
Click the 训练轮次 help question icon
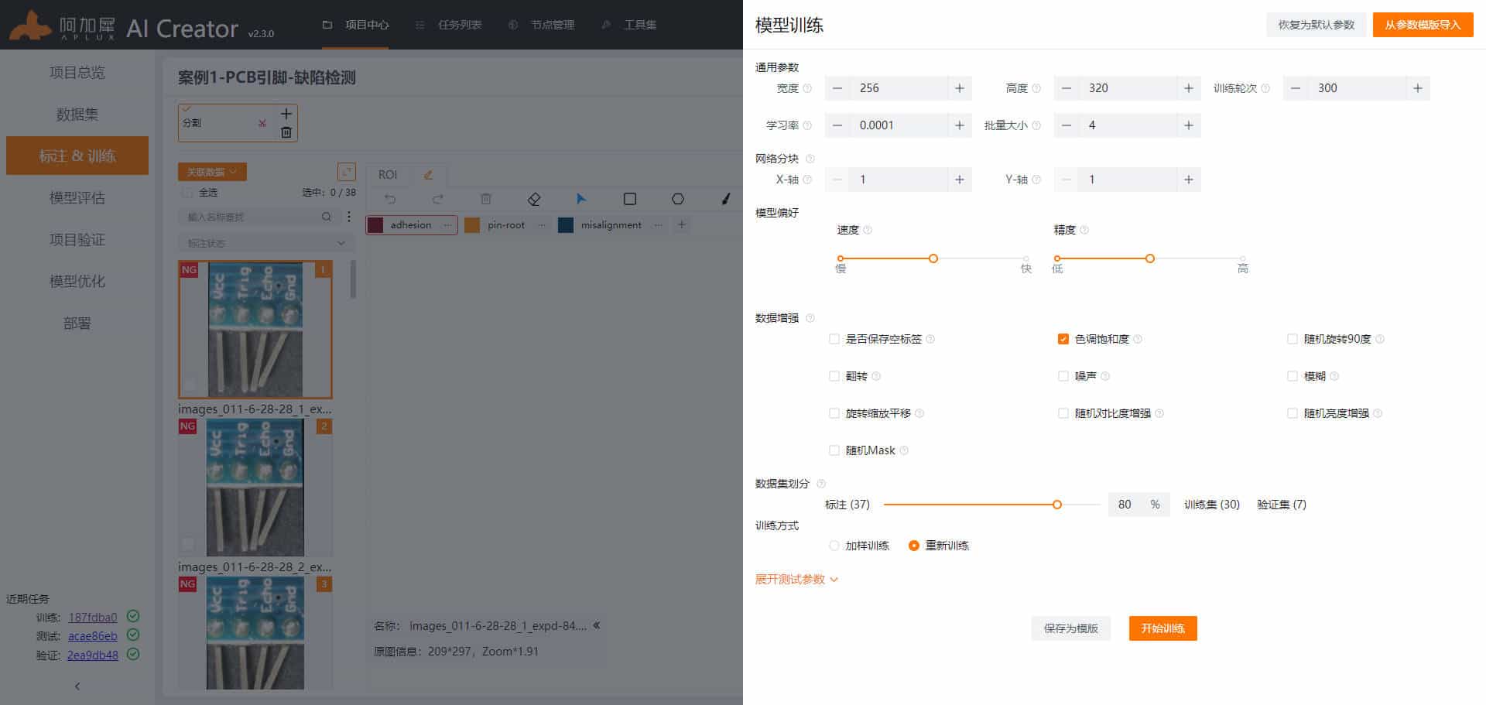[1265, 88]
